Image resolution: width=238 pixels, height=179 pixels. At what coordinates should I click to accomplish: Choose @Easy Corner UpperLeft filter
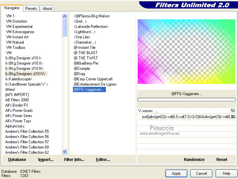tap(93, 79)
